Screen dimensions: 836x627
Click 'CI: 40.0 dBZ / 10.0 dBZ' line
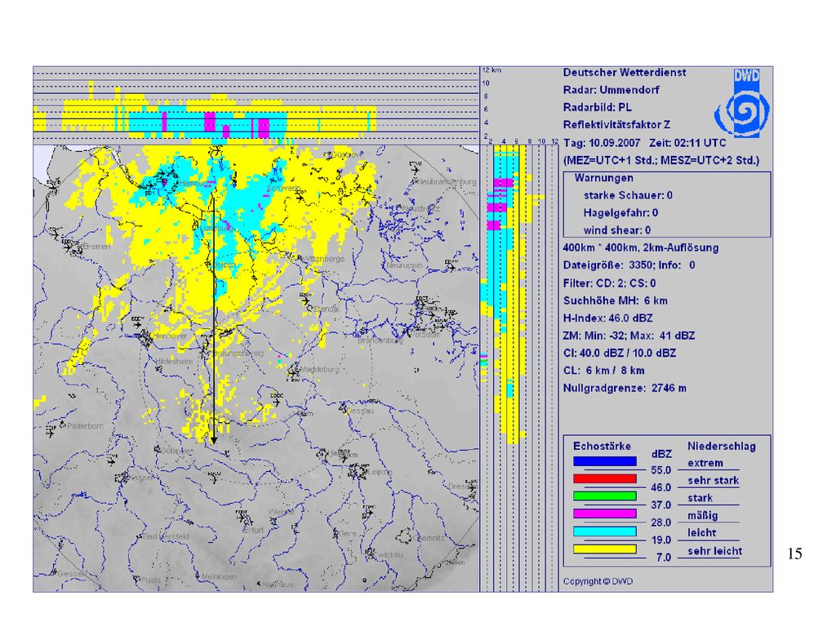click(x=620, y=353)
